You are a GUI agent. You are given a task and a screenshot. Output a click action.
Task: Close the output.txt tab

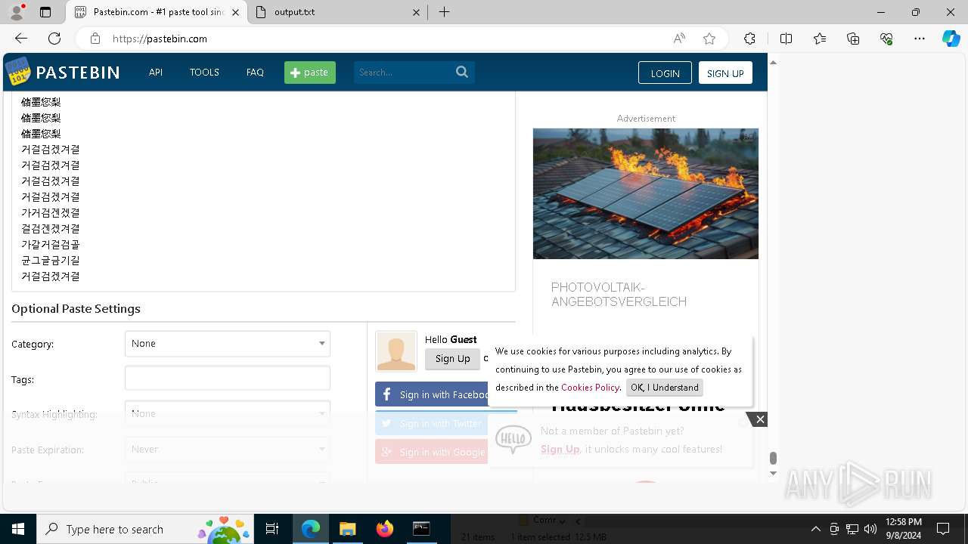coord(417,12)
